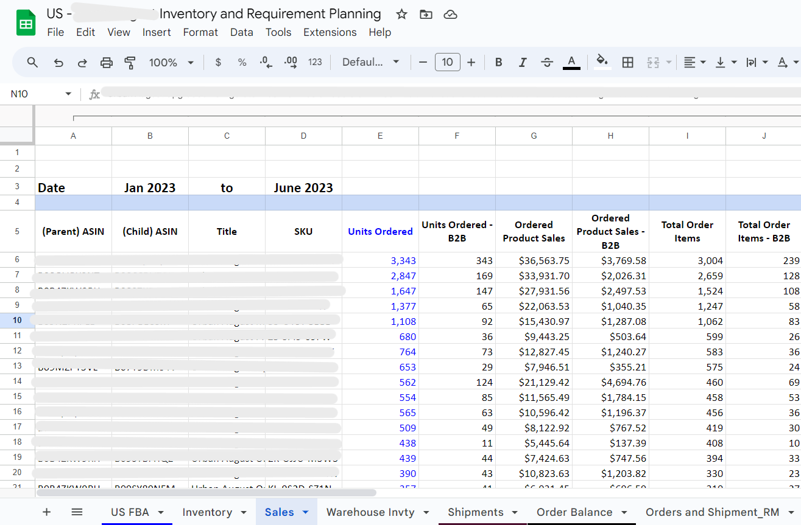Toggle bold formatting

click(498, 62)
